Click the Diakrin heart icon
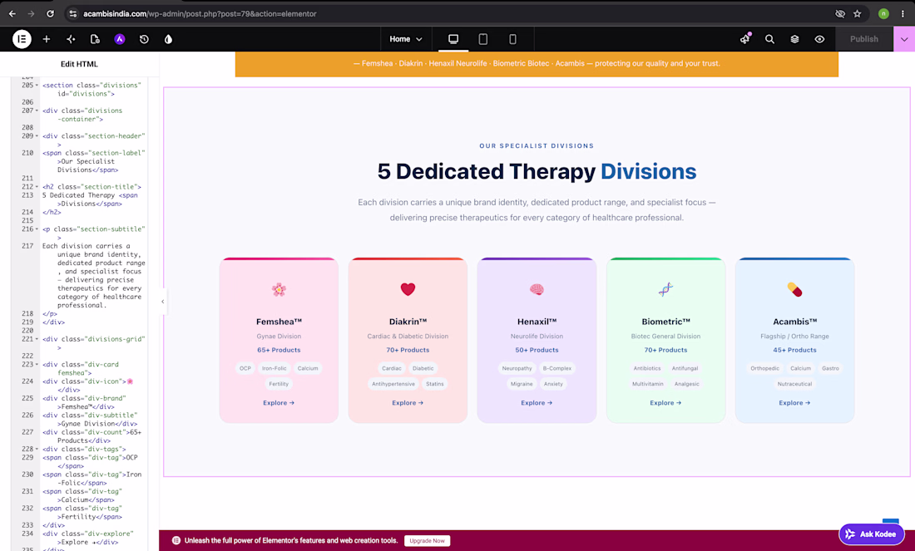Screen dimensions: 915x551 (x=408, y=289)
